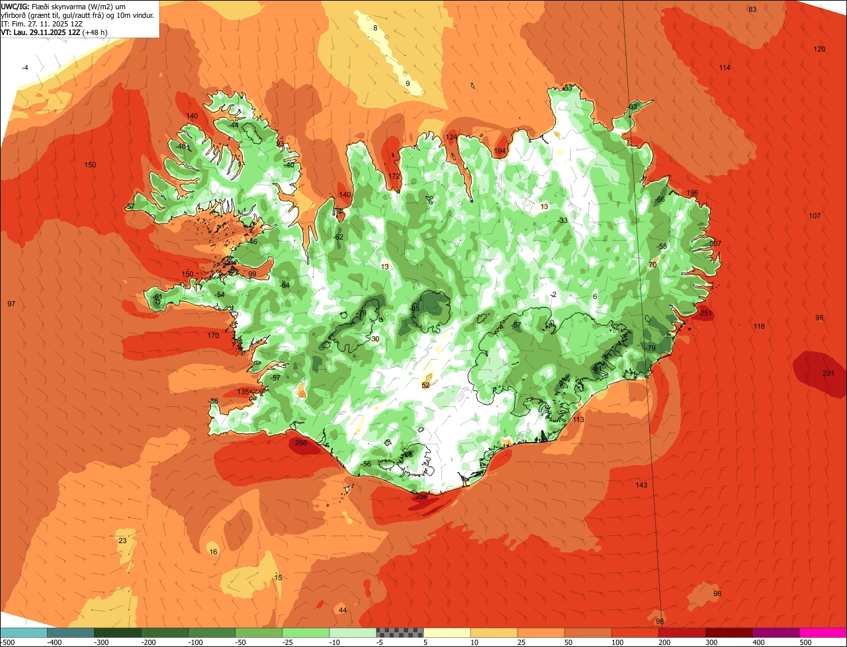847x647 pixels.
Task: Click the flux value 107 in the eastern sea
Action: pos(815,216)
